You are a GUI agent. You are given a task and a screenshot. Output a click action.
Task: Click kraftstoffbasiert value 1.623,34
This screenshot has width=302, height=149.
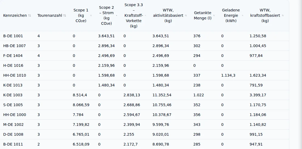[258, 75]
